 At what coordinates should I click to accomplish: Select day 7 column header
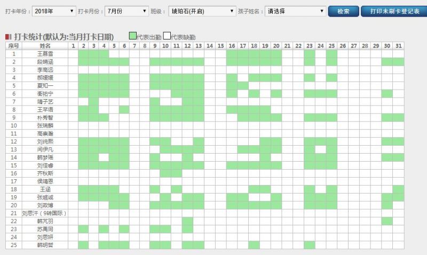(x=135, y=46)
